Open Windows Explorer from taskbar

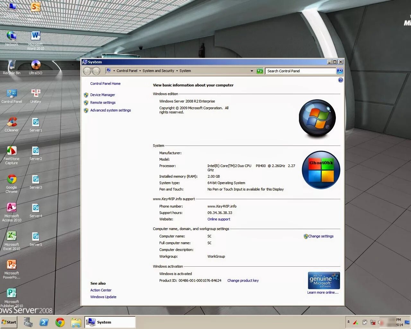coord(76,322)
